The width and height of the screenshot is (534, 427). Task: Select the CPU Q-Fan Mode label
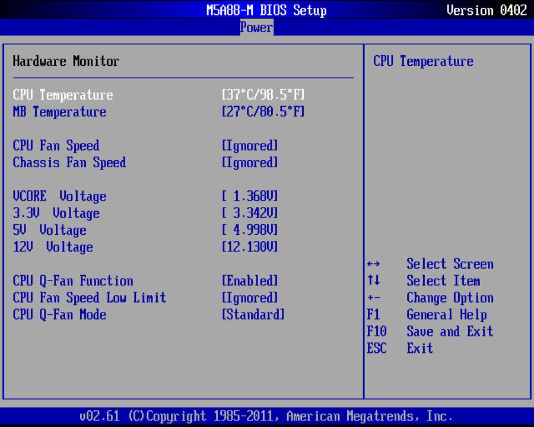(x=59, y=315)
